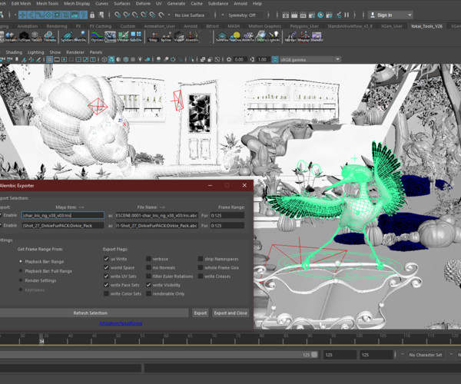Click the Optimize shelf icon
Image resolution: width=461 pixels, height=384 pixels.
[98, 36]
